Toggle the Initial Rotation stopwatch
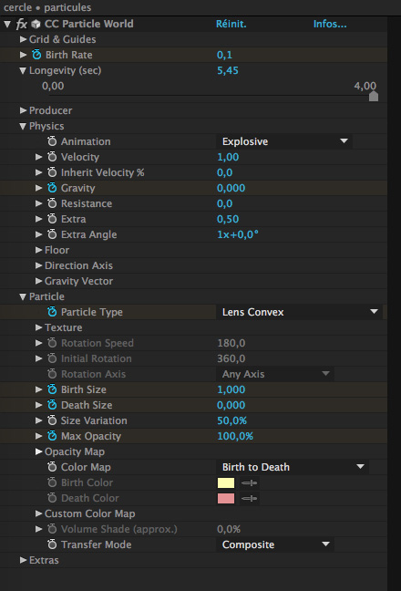401x591 pixels. [x=52, y=358]
